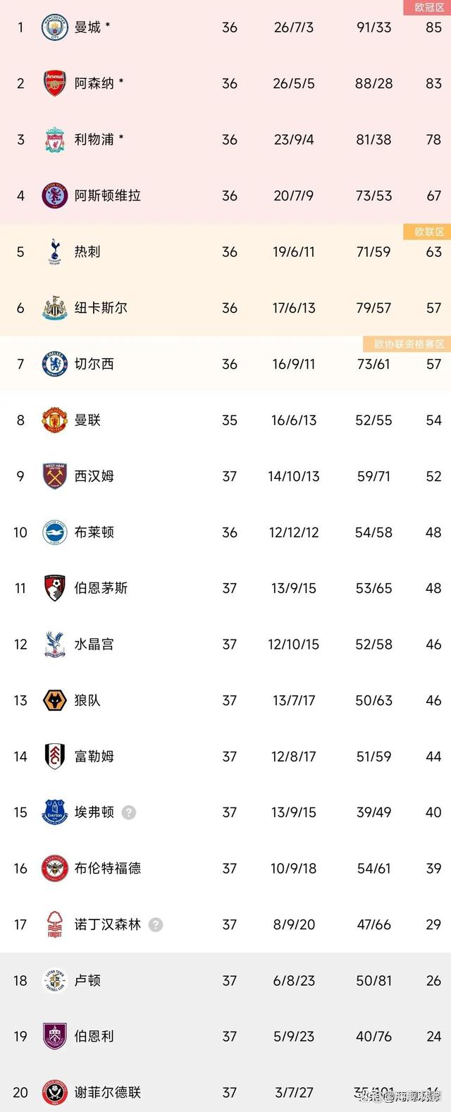Select team name 伯恩茅斯

[101, 588]
